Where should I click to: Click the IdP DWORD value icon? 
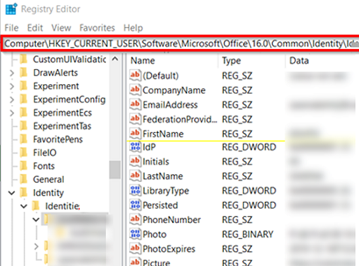135,147
